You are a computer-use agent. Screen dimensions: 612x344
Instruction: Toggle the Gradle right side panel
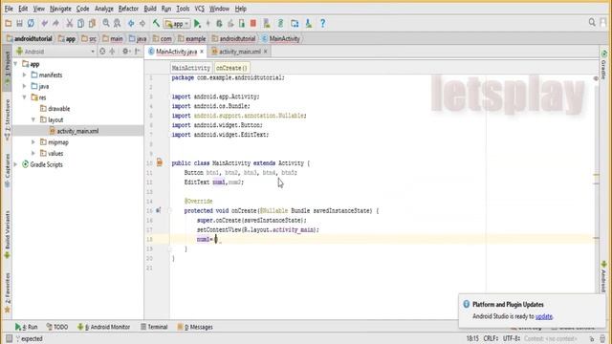[603, 66]
